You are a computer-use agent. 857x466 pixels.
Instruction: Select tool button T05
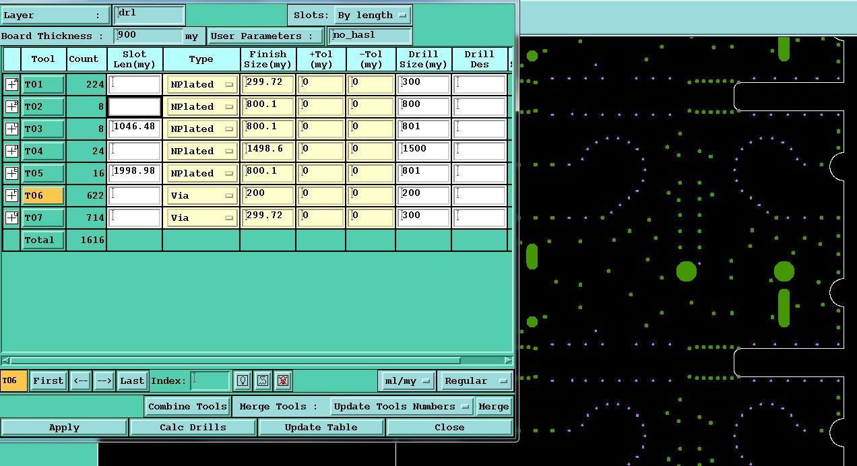pyautogui.click(x=43, y=173)
